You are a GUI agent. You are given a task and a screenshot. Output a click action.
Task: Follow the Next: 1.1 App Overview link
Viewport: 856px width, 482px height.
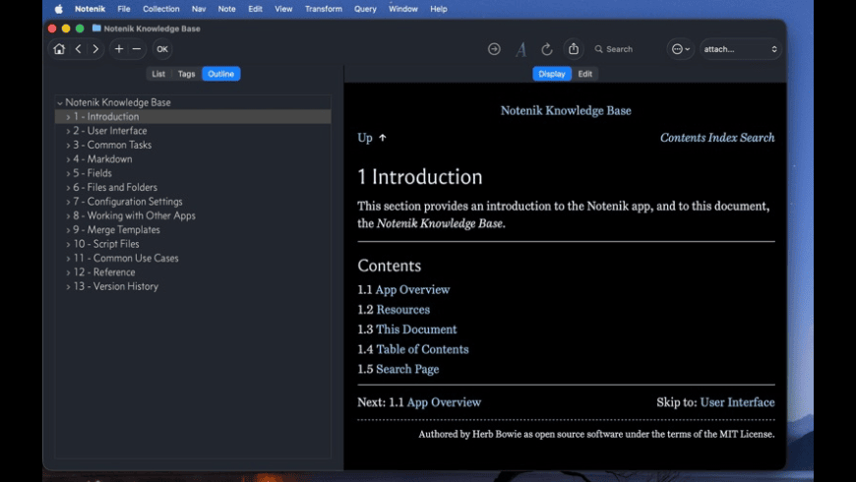[x=444, y=402]
